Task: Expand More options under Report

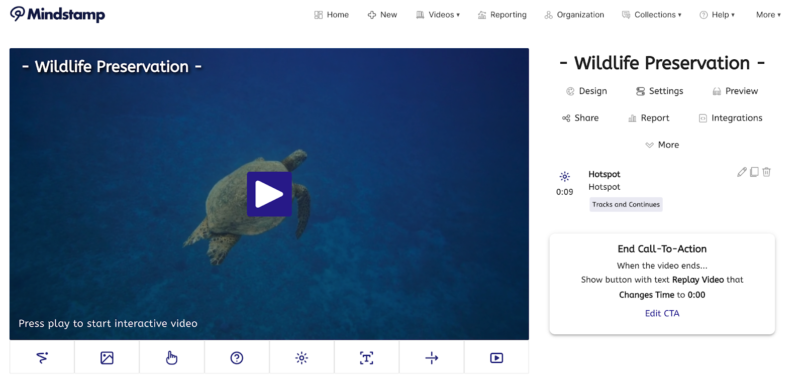Action: click(x=662, y=145)
